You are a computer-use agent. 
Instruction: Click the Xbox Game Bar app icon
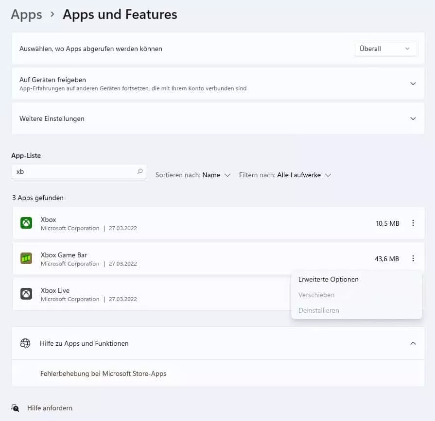(x=26, y=259)
